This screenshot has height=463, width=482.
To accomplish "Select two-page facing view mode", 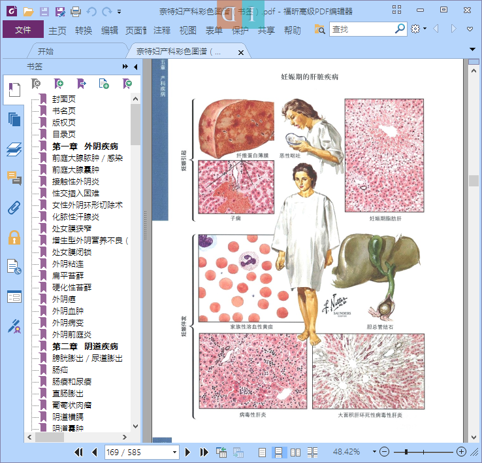I will click(x=295, y=453).
